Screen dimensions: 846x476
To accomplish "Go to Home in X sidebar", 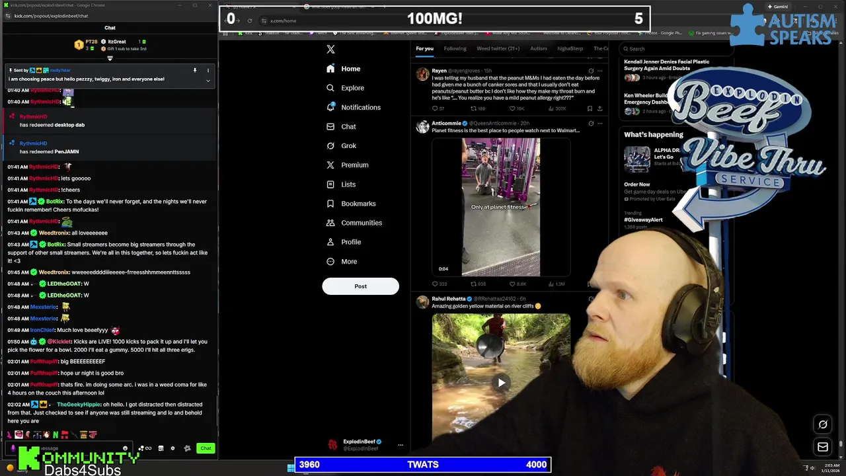I will pyautogui.click(x=343, y=69).
